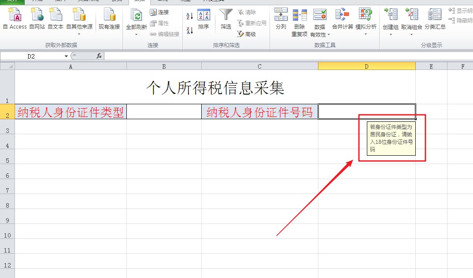Expand 取消组合 dropdown arrow
Screen dimensions: 473x278
point(411,35)
